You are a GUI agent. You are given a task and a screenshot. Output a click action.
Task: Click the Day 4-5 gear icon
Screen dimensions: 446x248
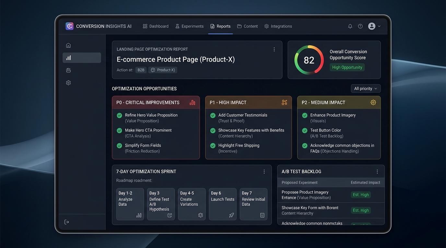click(201, 215)
